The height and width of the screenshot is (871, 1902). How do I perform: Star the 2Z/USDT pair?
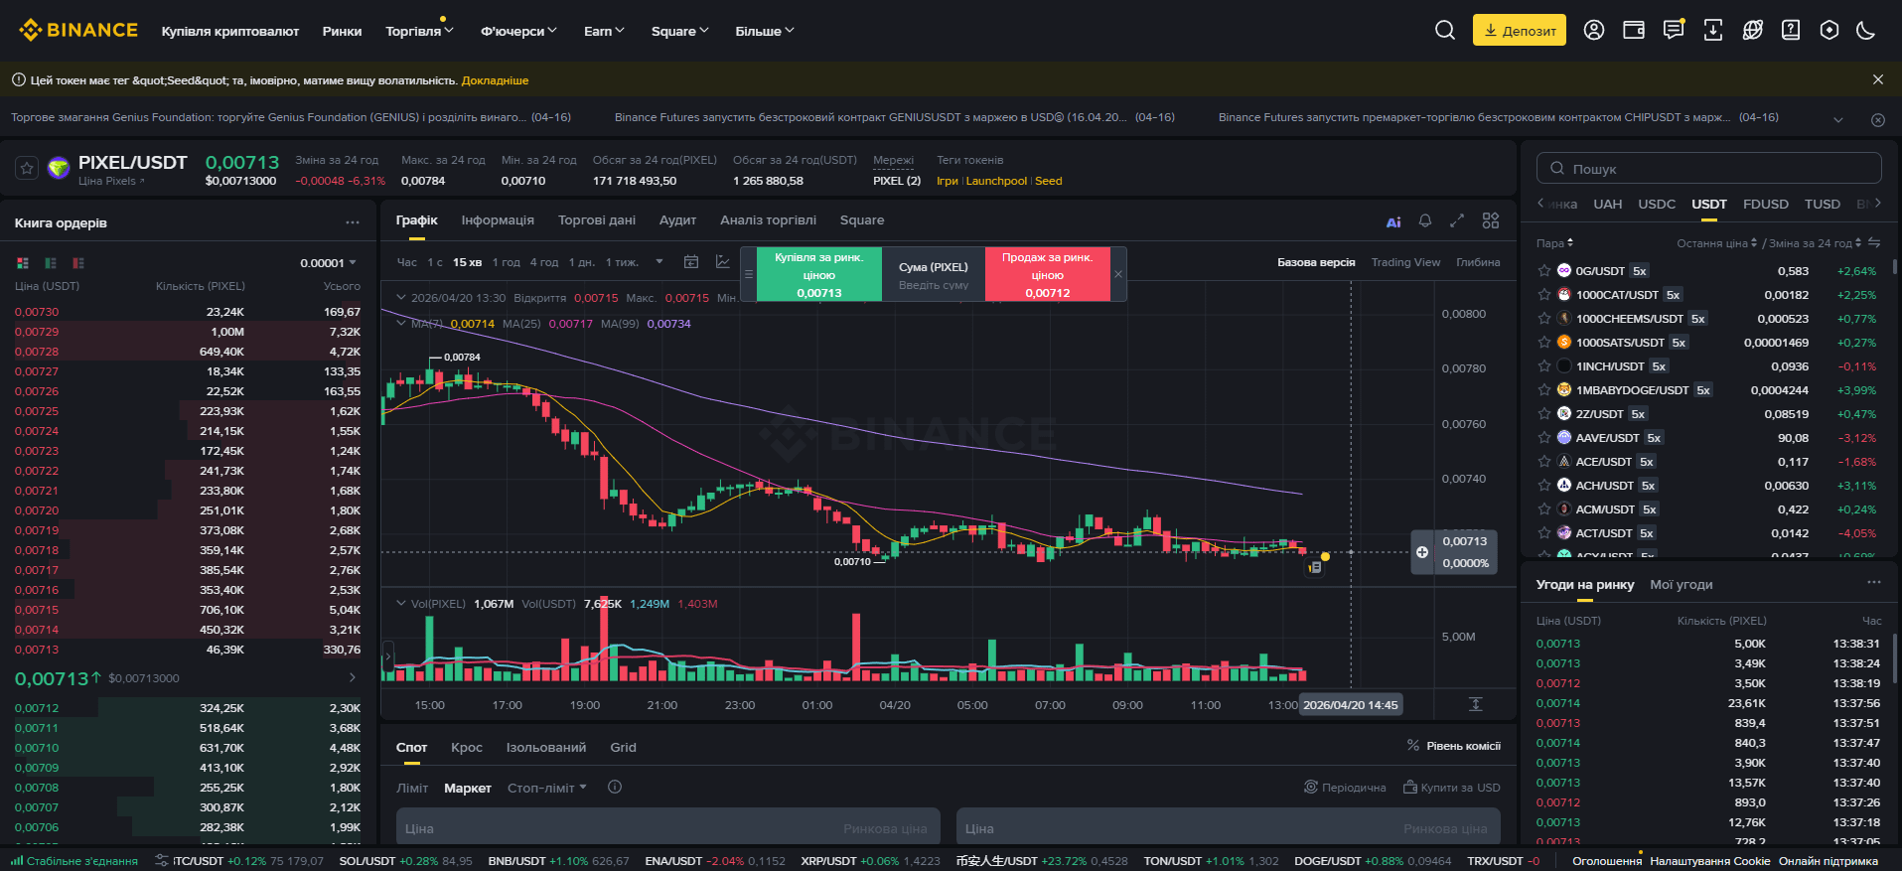1544,413
